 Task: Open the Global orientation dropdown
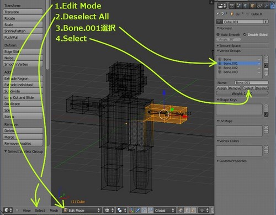point(164,210)
